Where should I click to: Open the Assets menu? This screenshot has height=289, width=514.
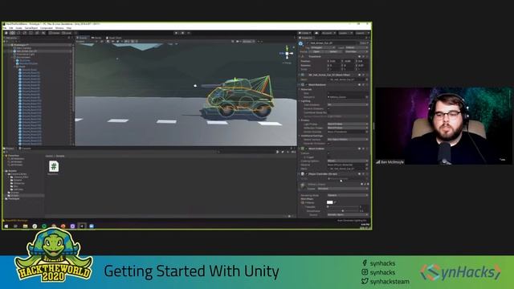click(19, 28)
